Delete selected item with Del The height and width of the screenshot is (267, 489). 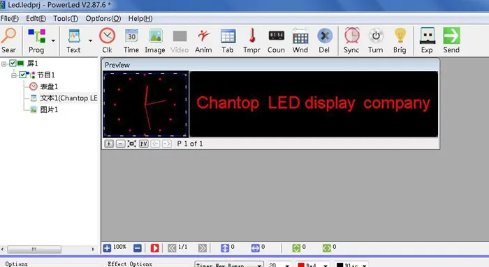(324, 40)
